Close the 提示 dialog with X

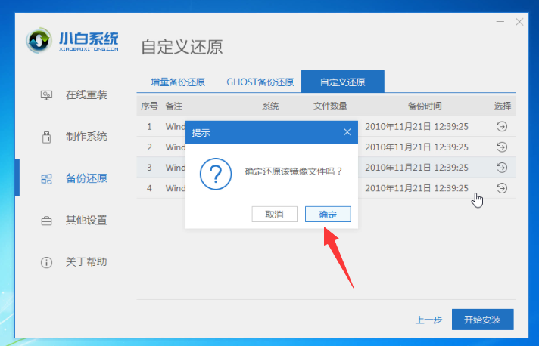coord(347,132)
